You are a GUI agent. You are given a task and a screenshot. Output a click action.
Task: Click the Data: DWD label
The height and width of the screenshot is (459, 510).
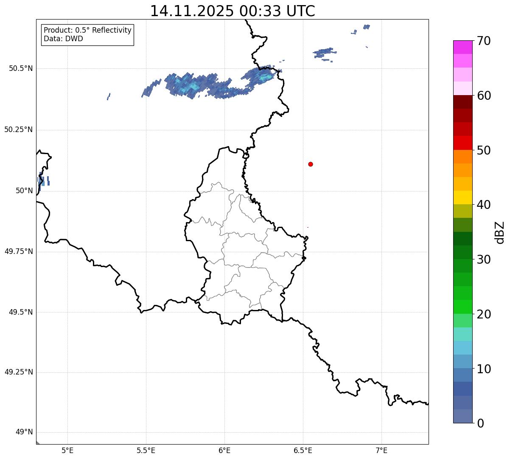tap(63, 39)
